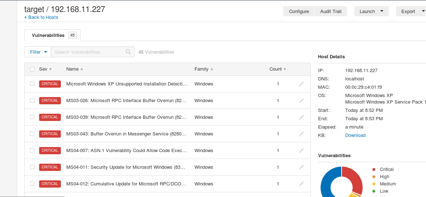Open the Launch dropdown menu
426x197 pixels.
pyautogui.click(x=371, y=12)
